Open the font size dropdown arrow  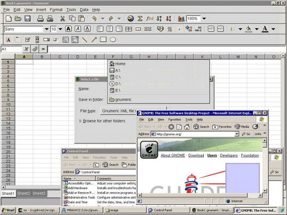pos(60,29)
